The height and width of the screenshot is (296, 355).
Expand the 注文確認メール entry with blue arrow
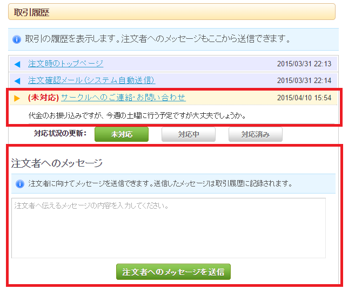tap(17, 81)
